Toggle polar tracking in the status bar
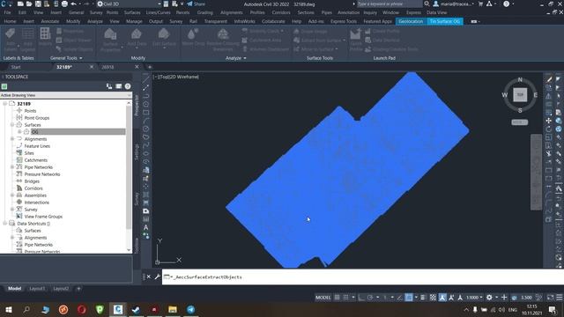 (x=370, y=298)
